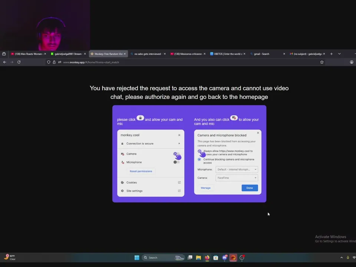
Task: Click the taskbar Search box
Action: pos(164,257)
